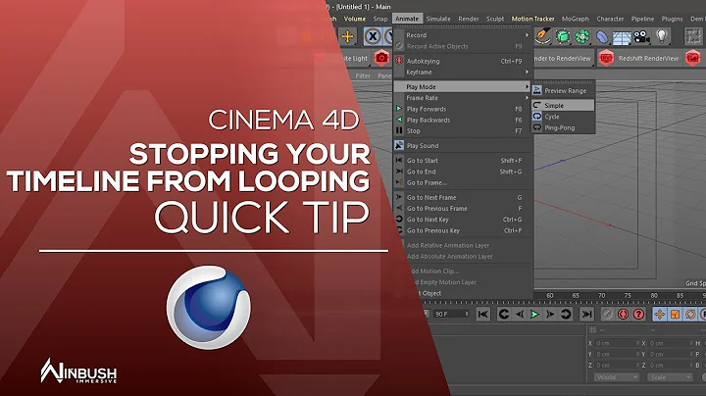706x396 pixels.
Task: Expand the Record submenu
Action: point(464,35)
